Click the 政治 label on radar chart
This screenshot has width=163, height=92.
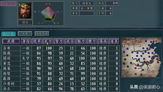(40, 23)
